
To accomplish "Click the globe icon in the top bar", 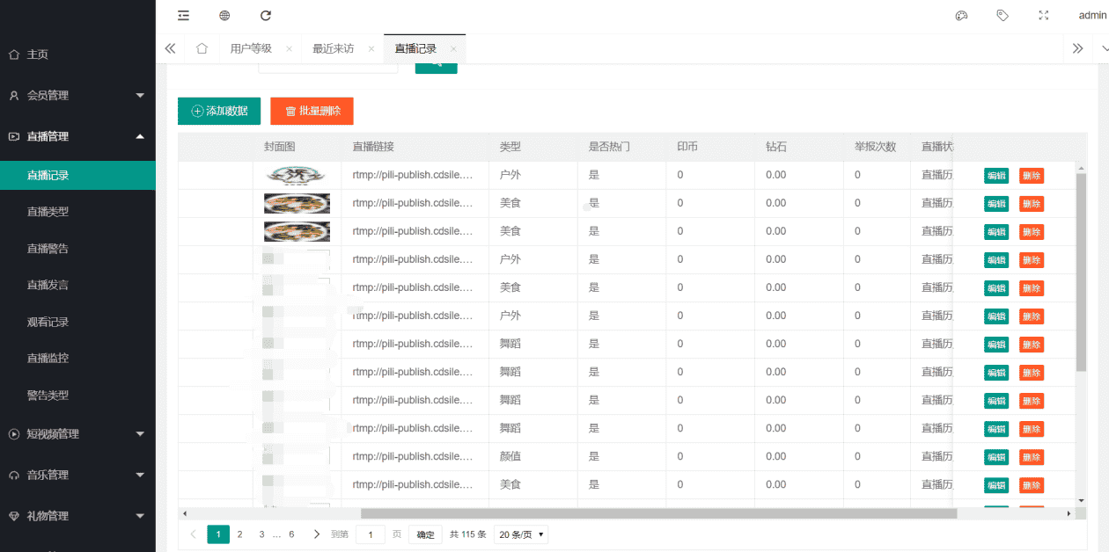I will coord(224,15).
